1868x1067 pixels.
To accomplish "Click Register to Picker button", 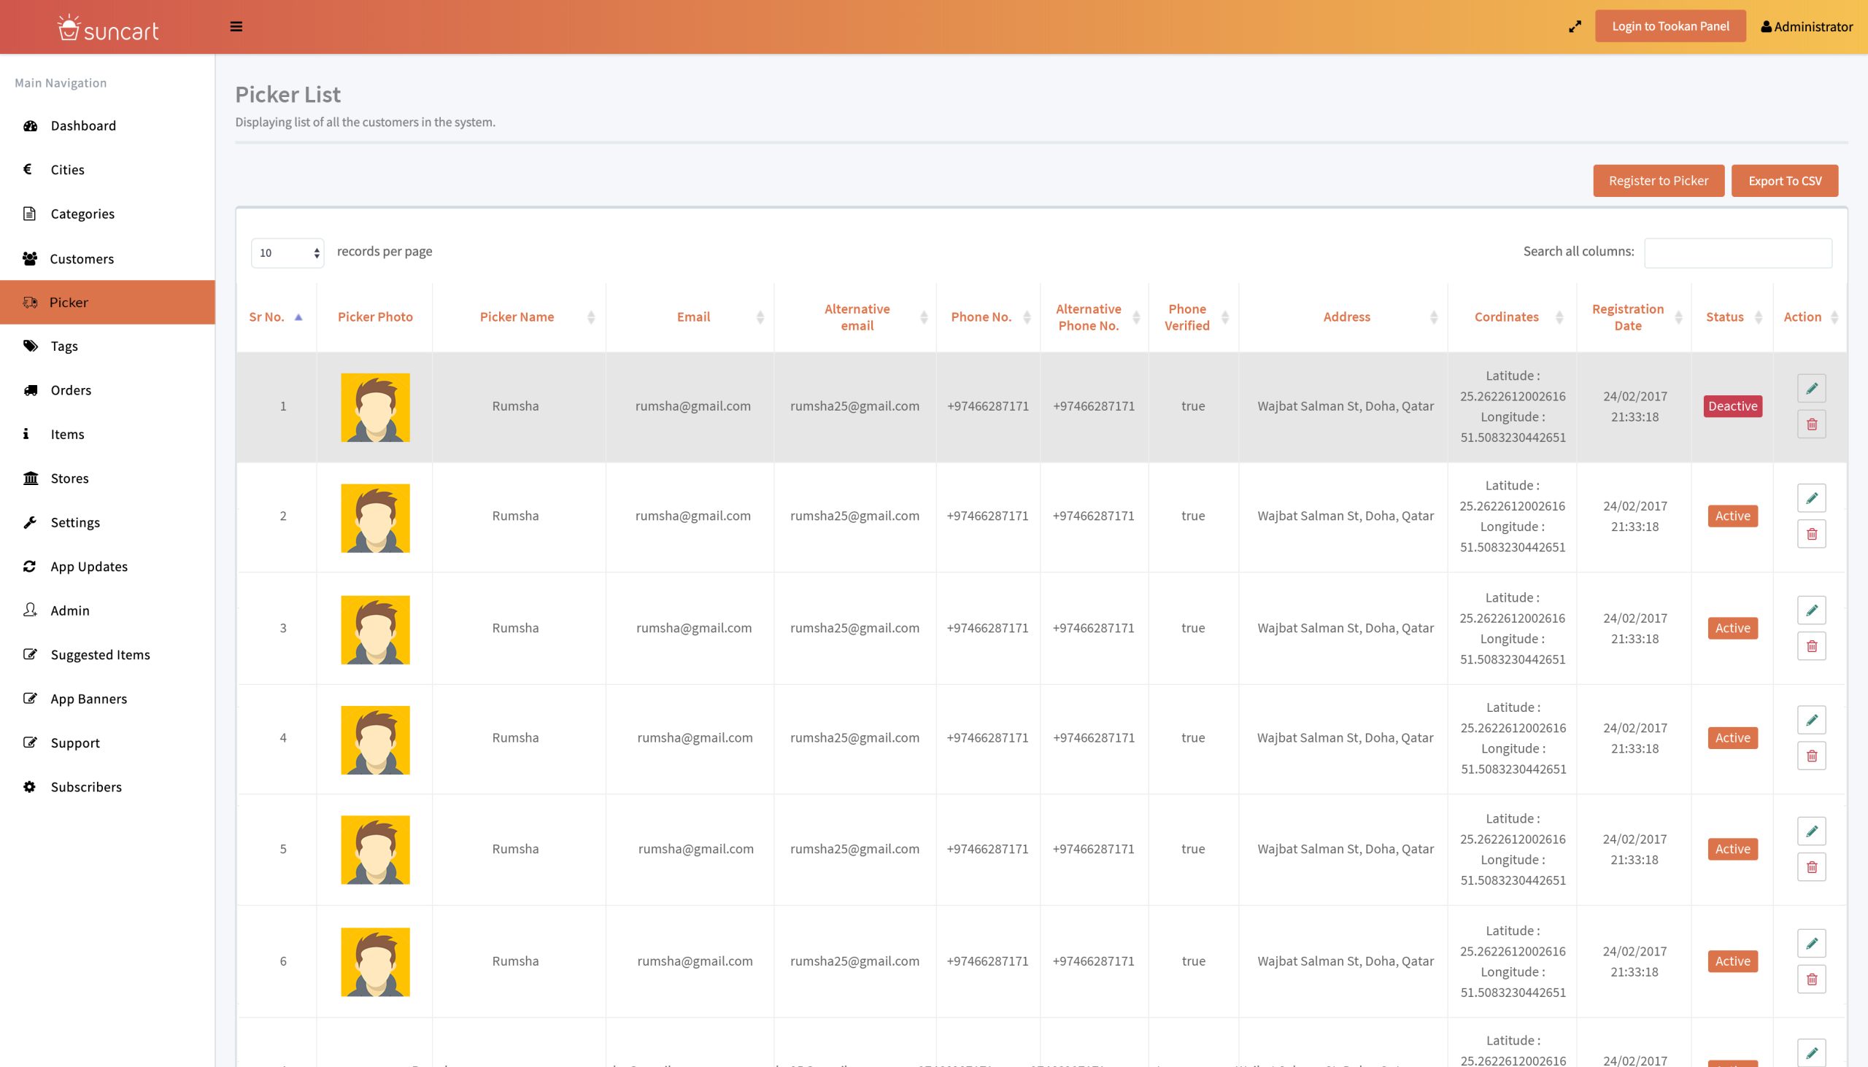I will 1659,180.
